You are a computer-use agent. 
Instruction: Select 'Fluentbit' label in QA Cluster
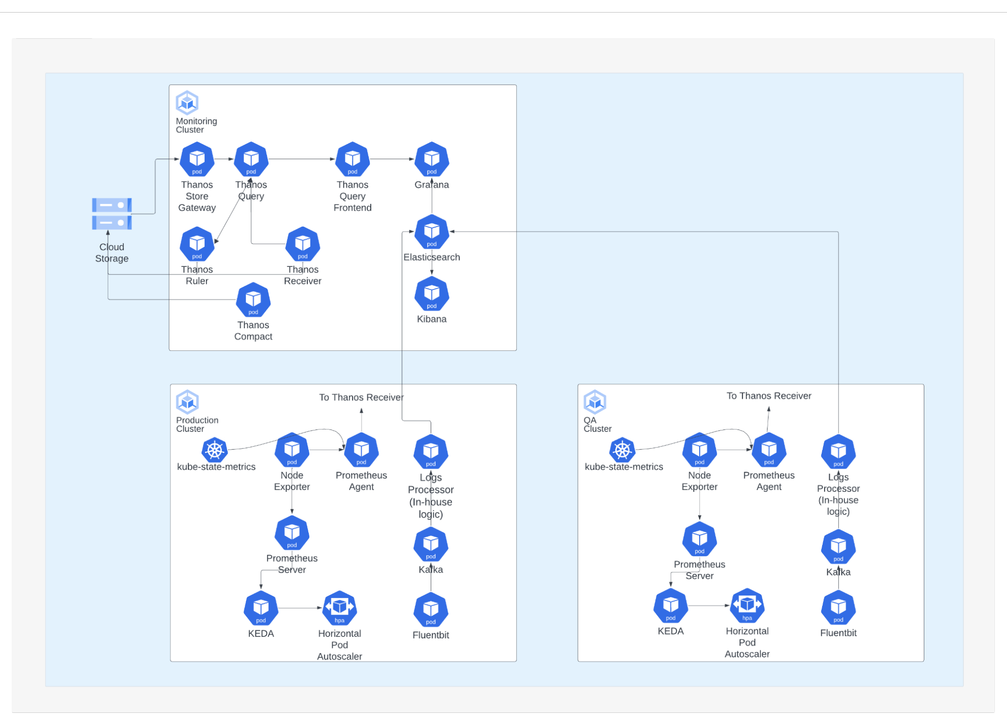tap(838, 633)
